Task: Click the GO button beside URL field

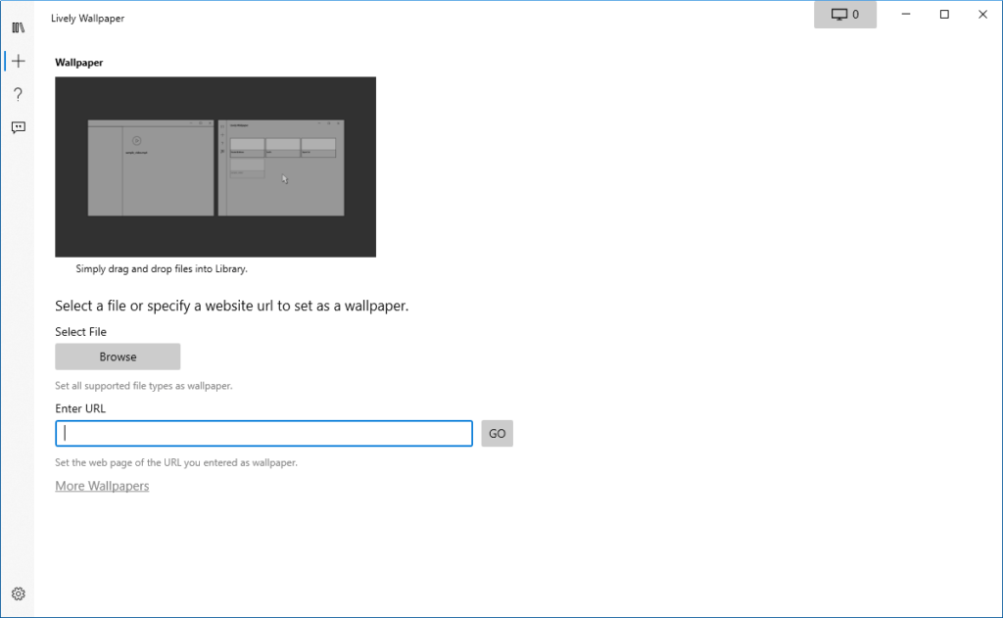Action: 497,434
